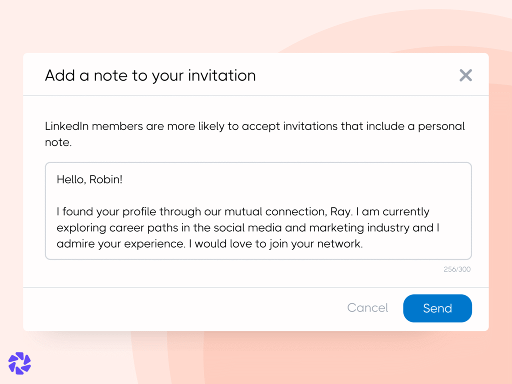Image resolution: width=512 pixels, height=384 pixels.
Task: Click Cancel to discard the note
Action: tap(367, 308)
